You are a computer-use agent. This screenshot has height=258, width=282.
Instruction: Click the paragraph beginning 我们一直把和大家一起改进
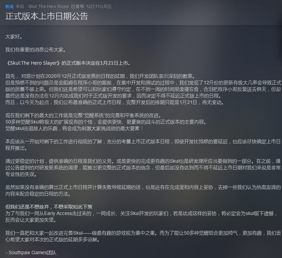pos(143,236)
